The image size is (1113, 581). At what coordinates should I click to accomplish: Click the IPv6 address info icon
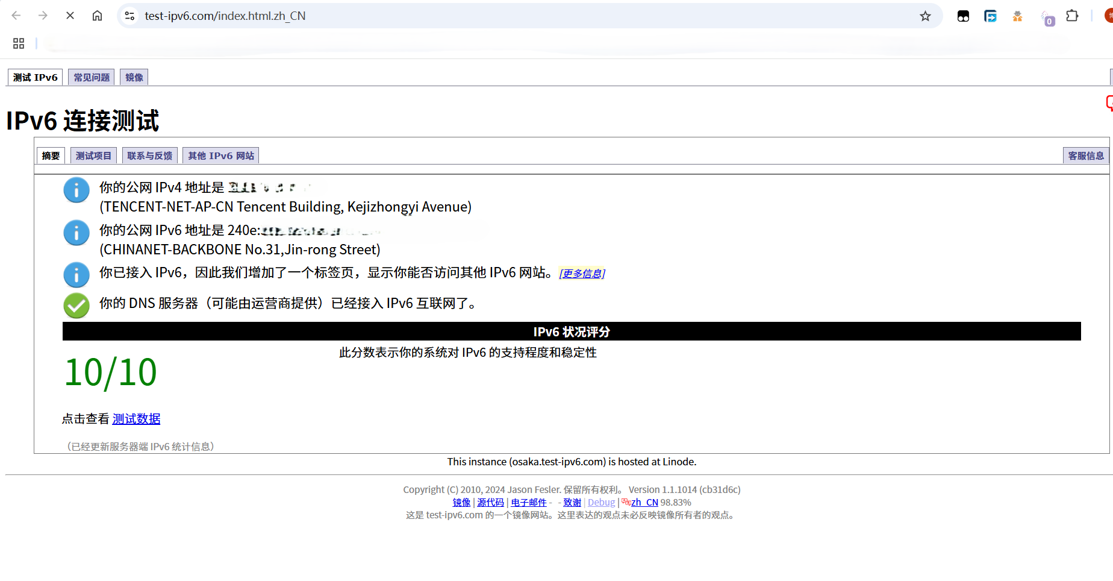76,233
